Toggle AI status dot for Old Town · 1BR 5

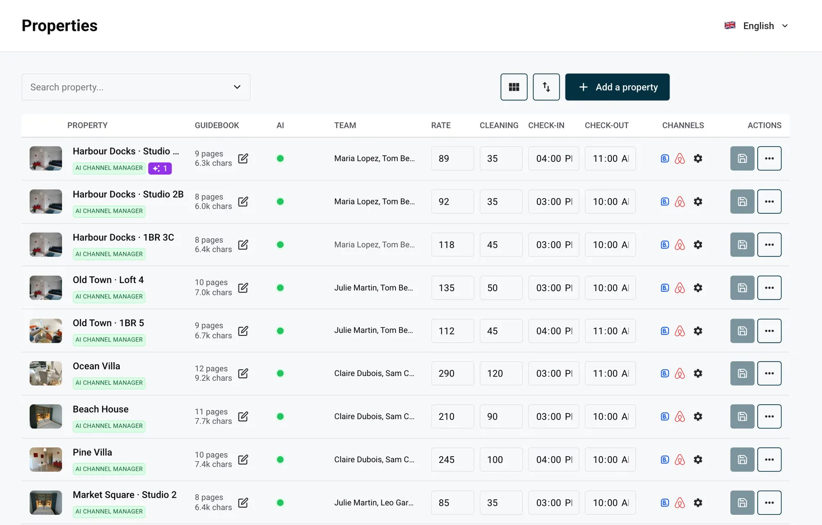(280, 331)
